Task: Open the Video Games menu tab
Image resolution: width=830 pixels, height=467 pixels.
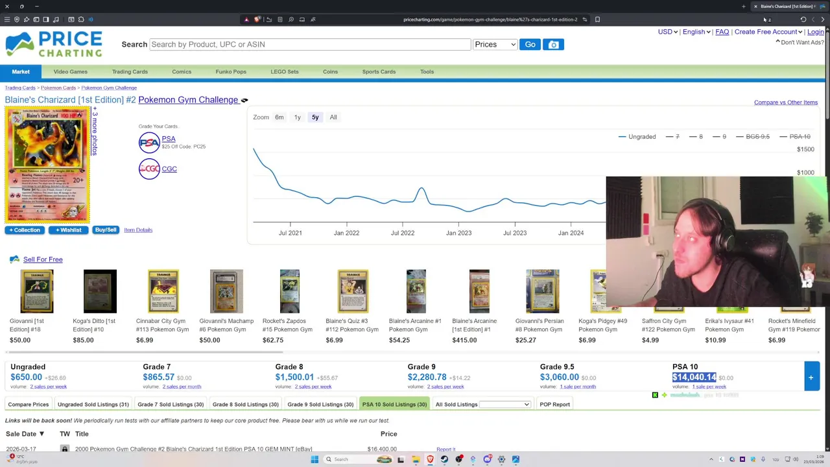Action: point(70,71)
